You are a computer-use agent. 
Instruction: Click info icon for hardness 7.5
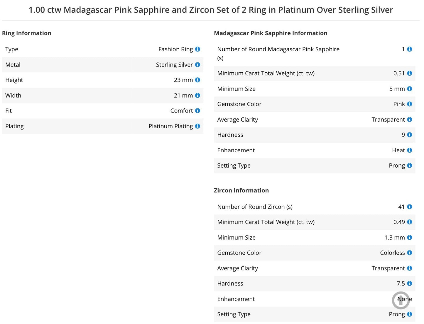(x=410, y=284)
